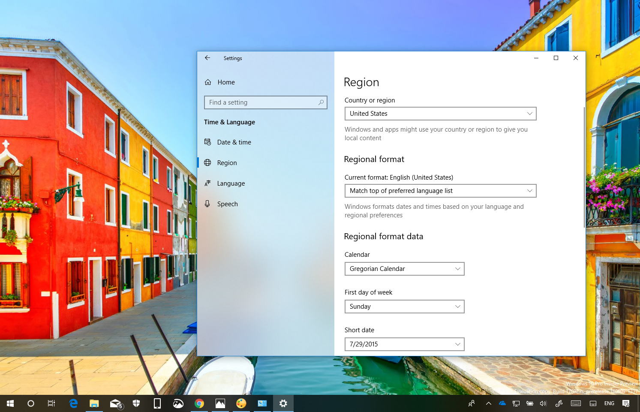Click the Speech microphone icon

point(208,204)
